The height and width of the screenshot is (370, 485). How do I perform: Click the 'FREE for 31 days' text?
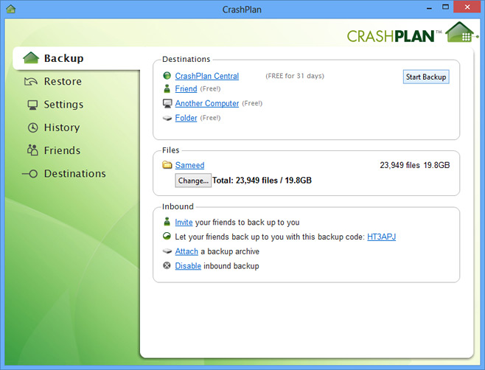tap(295, 76)
